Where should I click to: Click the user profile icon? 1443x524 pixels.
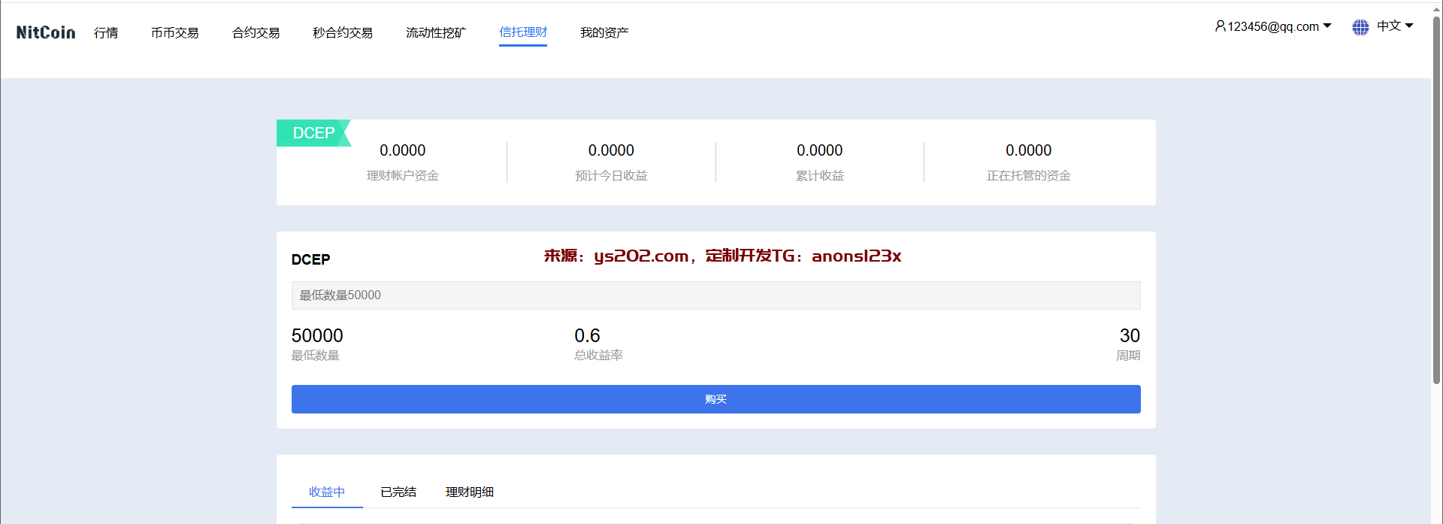tap(1220, 26)
